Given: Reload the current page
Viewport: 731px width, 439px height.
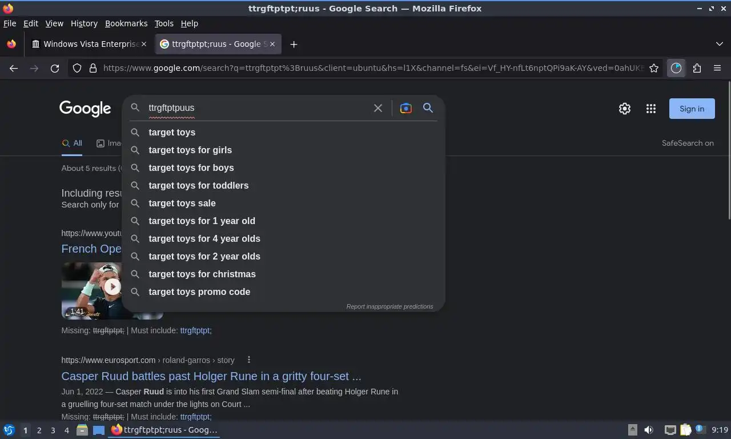Looking at the screenshot, I should (x=55, y=68).
